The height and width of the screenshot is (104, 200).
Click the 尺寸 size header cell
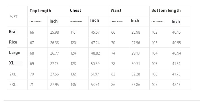[13, 16]
